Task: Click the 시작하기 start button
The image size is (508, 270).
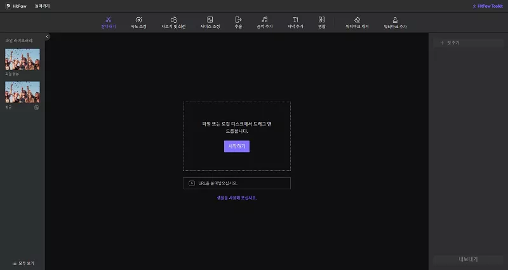Action: point(237,146)
